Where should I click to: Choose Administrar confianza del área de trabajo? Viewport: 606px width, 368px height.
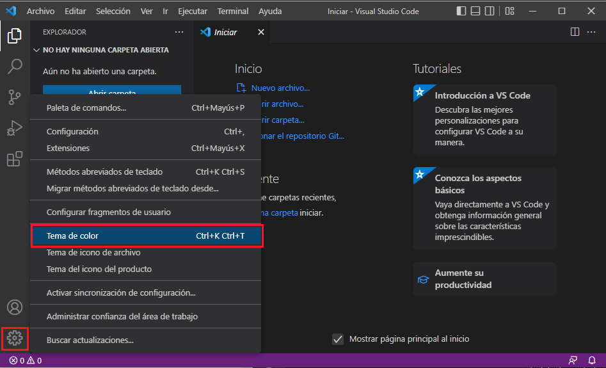145,316
